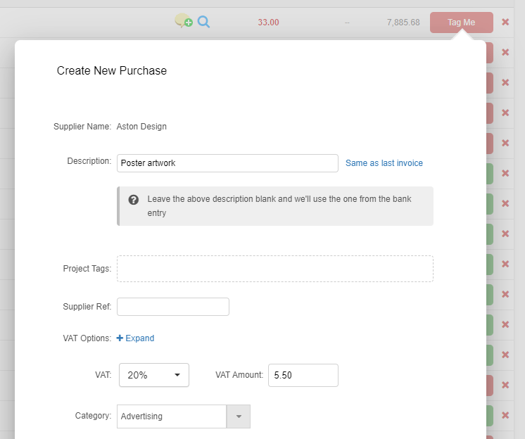Click the blue magnifying glass icon
The image size is (525, 439).
pos(203,22)
